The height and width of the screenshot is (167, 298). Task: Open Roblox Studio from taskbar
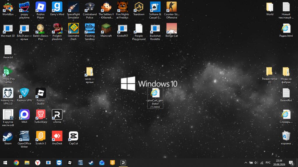(x=70, y=163)
